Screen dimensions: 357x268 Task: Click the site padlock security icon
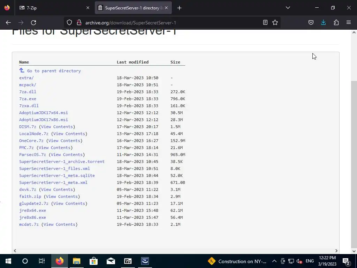[x=79, y=23]
